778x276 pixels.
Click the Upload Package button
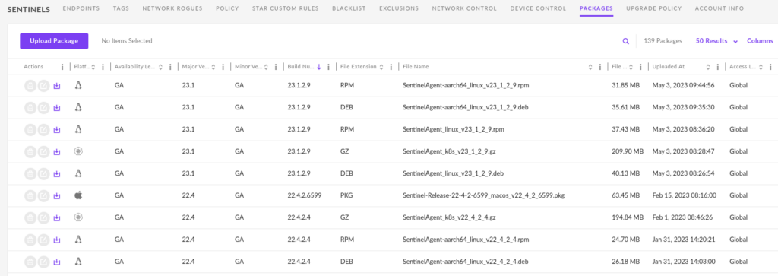coord(54,41)
